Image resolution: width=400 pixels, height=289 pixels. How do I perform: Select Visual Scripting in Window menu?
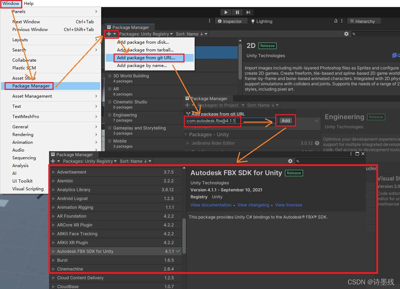pos(28,189)
